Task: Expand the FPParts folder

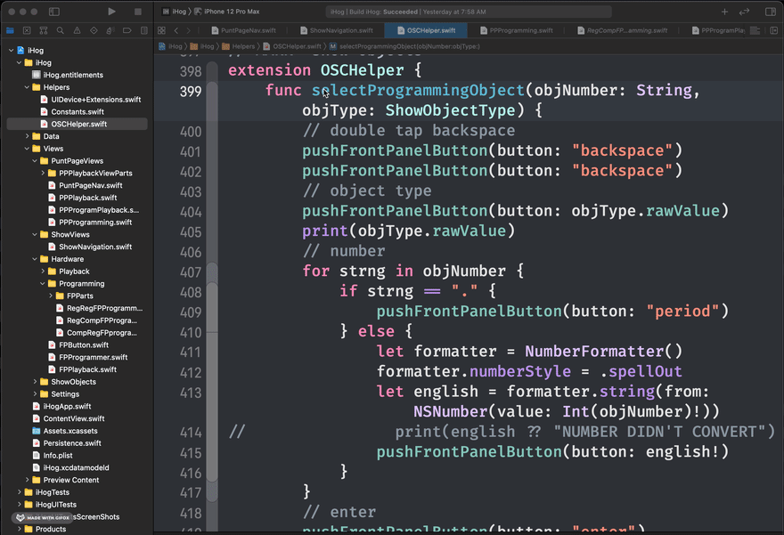Action: click(x=51, y=296)
